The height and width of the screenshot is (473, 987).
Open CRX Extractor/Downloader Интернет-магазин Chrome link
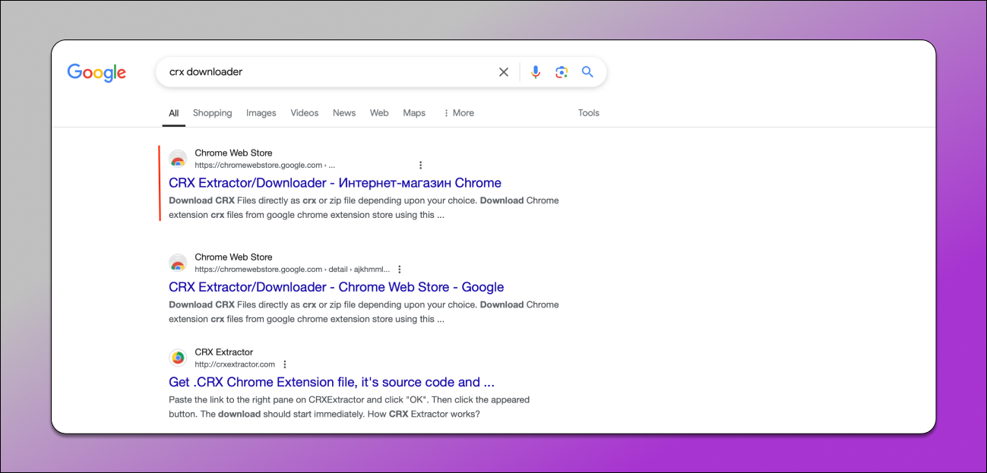(335, 183)
